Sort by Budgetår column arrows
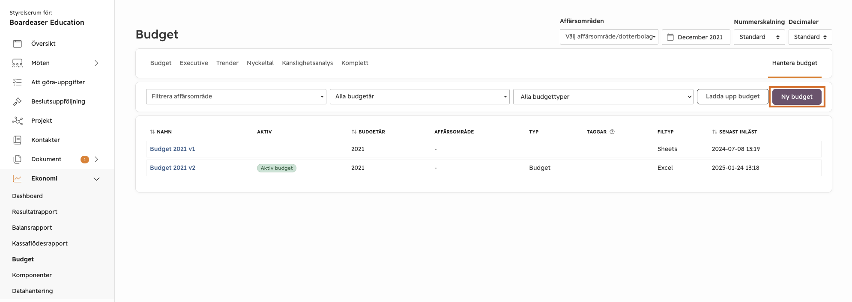The image size is (852, 302). pos(354,132)
